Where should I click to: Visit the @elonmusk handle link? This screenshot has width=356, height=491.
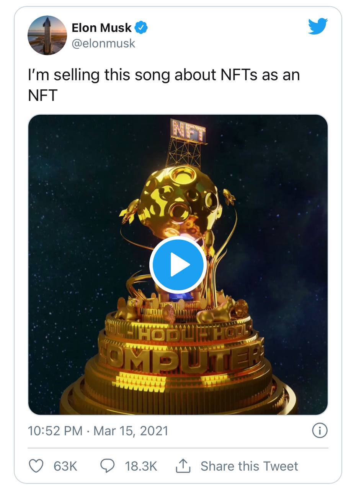point(103,43)
